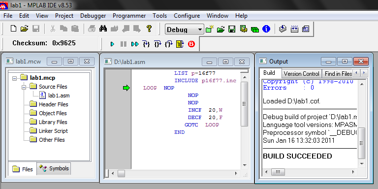Click the 'DECF 20,F' code line
Screen dimensions: 378x189
205,118
